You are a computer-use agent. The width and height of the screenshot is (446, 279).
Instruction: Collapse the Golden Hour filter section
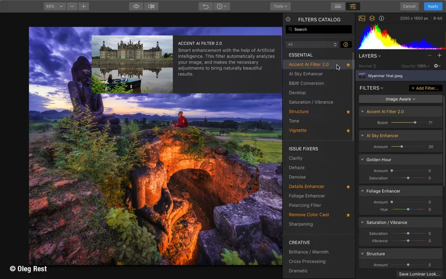pyautogui.click(x=363, y=160)
